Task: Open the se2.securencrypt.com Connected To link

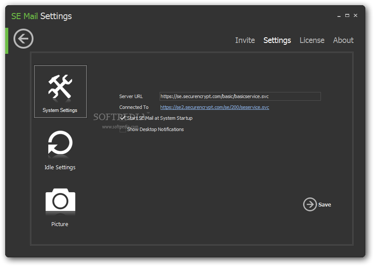Action: (214, 107)
